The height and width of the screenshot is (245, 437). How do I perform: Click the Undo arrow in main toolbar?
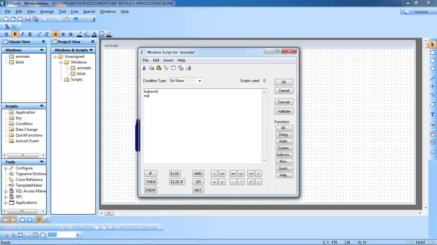pos(76,19)
